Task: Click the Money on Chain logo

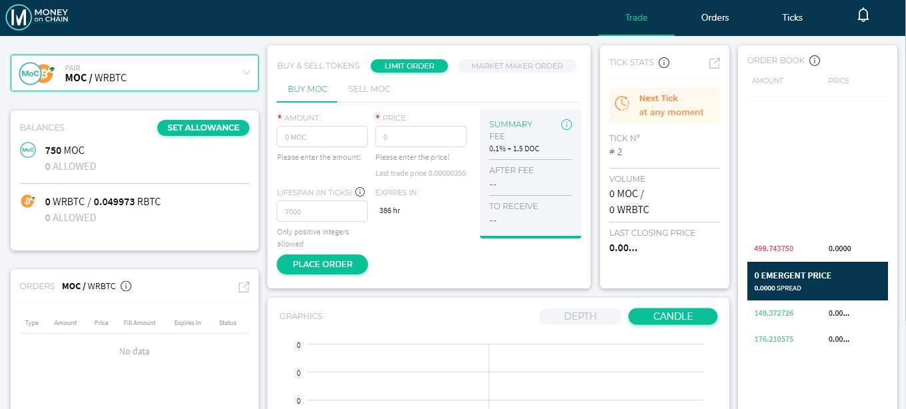Action: 38,16
